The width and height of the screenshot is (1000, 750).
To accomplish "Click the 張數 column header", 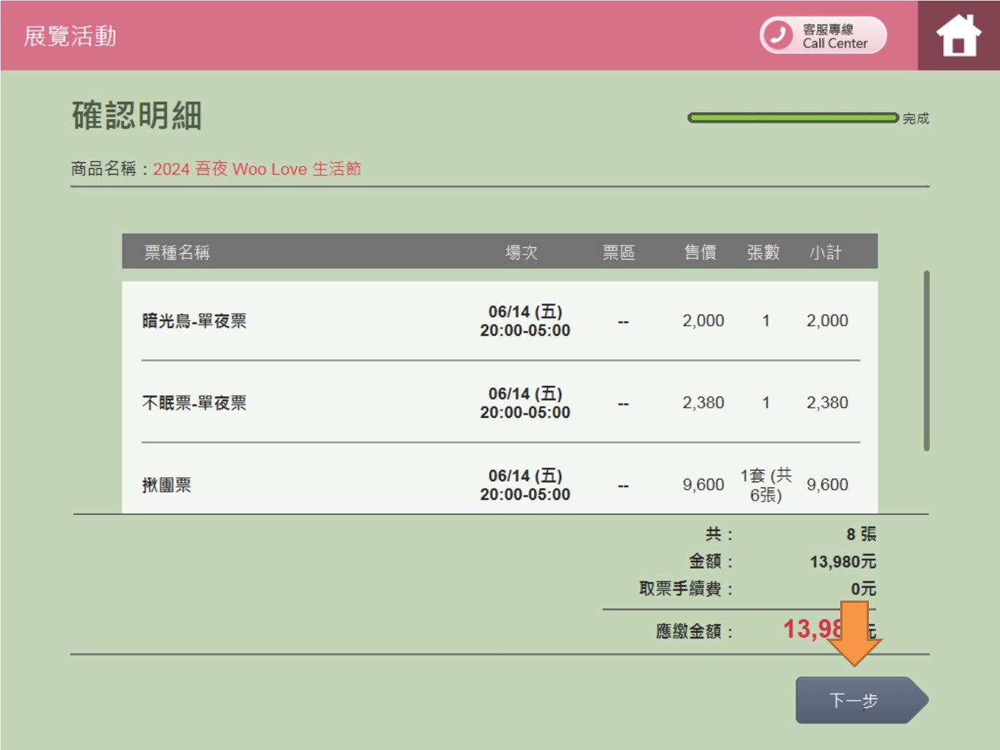I will point(763,253).
